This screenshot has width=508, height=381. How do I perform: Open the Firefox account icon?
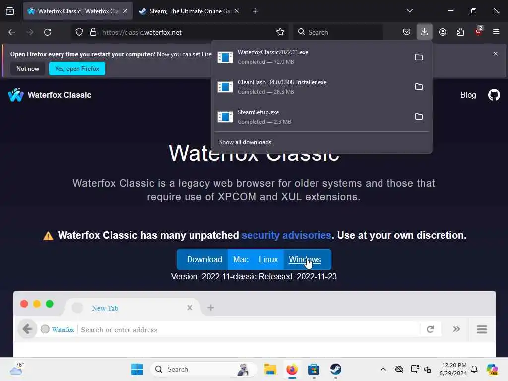[443, 32]
